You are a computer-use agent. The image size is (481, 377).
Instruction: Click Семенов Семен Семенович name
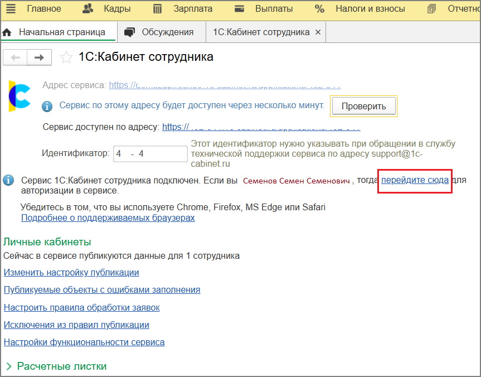297,181
